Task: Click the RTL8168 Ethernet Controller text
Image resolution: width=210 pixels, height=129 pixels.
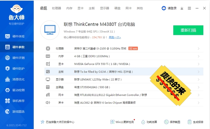Action: click(110, 95)
